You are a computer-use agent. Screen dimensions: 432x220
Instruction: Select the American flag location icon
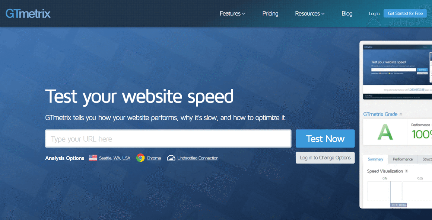[93, 158]
